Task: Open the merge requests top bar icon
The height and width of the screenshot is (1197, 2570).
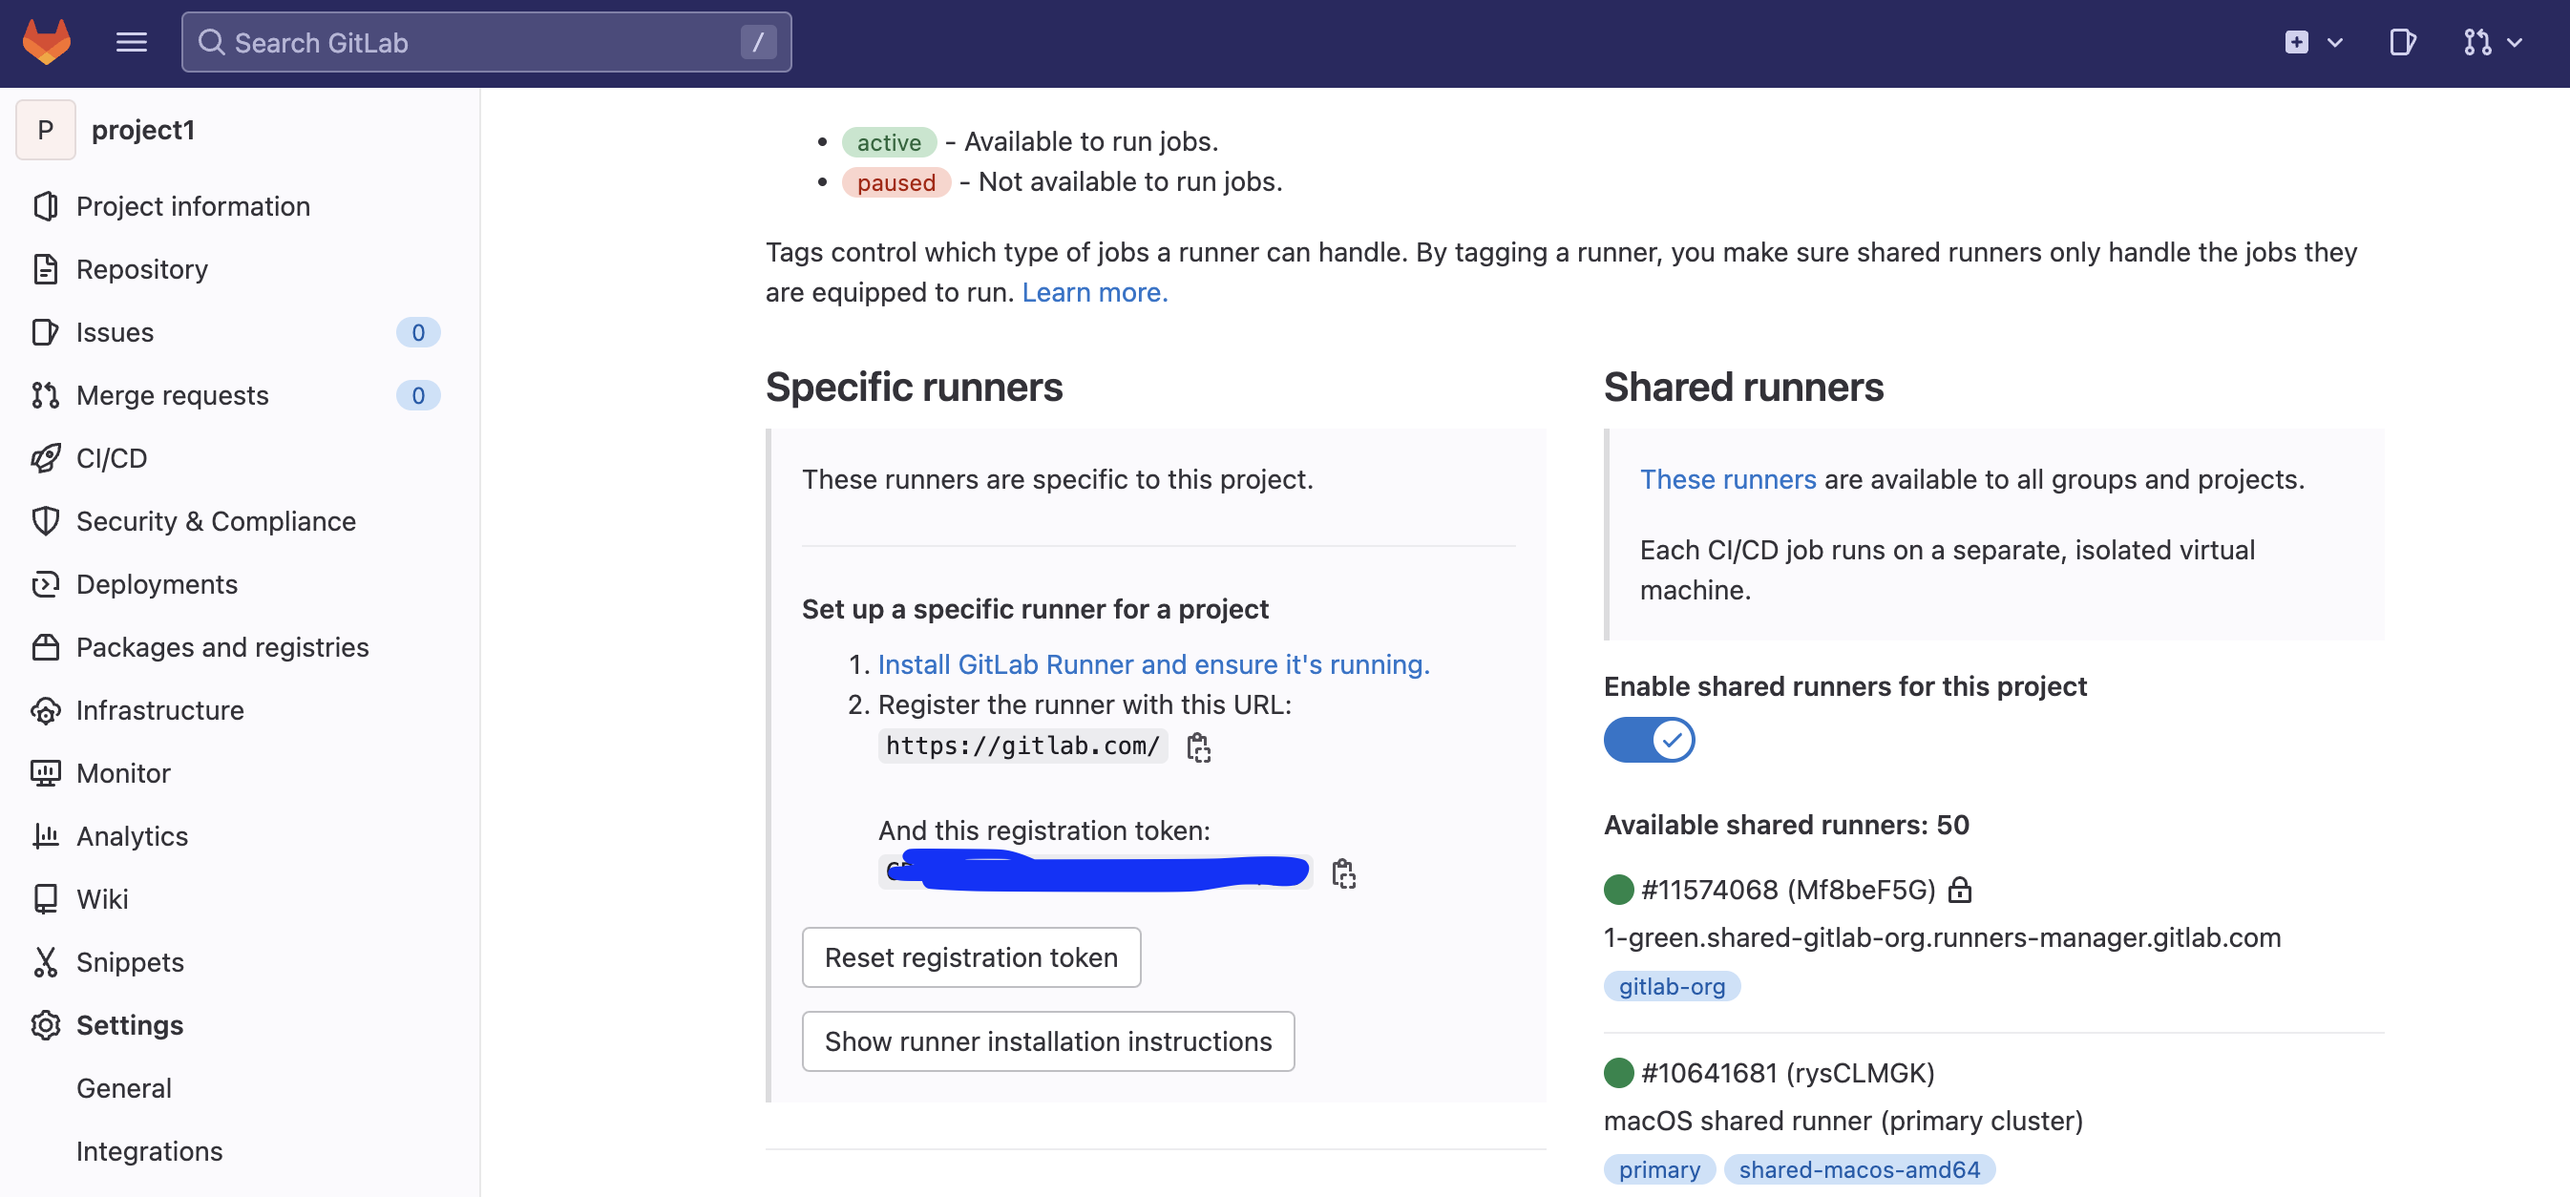Action: pyautogui.click(x=2477, y=42)
